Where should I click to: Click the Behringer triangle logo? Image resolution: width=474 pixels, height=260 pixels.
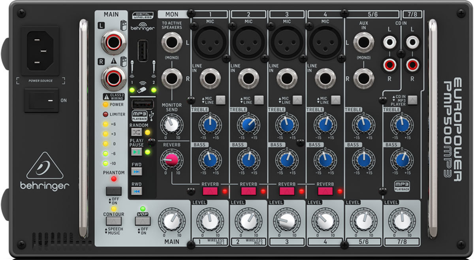[x=45, y=165]
